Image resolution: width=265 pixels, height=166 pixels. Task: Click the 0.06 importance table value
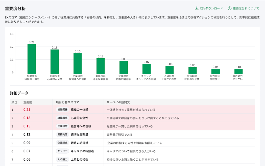pyautogui.click(x=27, y=159)
